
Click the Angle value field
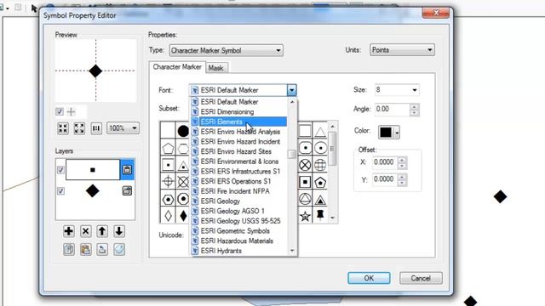tap(392, 110)
